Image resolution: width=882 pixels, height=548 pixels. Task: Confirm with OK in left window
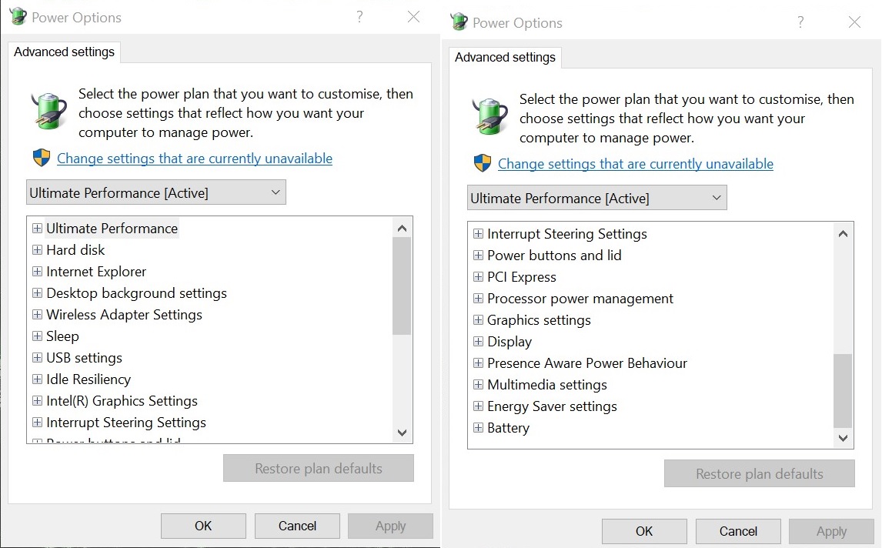203,526
